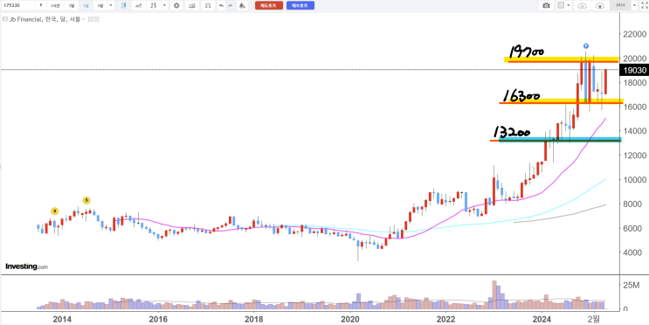This screenshot has width=649, height=325.
Task: Click the yellow event marker near 2014
Action: click(55, 211)
